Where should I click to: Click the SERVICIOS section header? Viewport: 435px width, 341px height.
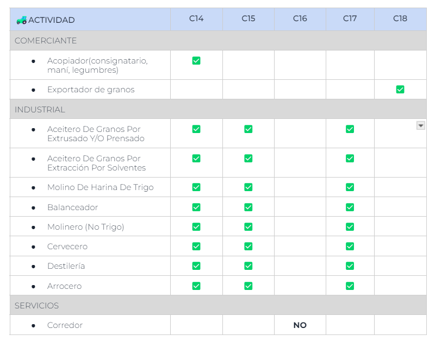[x=37, y=306]
